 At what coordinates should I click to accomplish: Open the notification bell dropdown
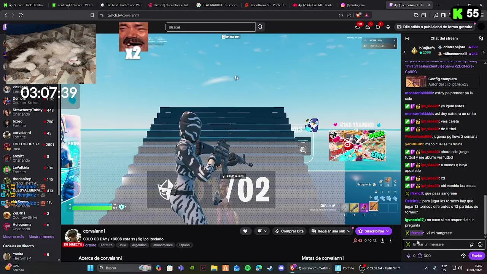click(262, 231)
